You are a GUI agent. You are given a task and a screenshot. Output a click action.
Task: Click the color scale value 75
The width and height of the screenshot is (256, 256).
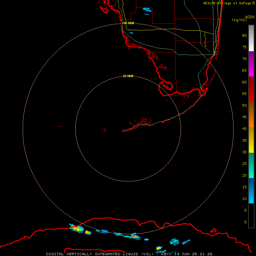coord(244,47)
